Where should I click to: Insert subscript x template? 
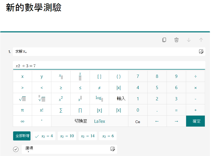(61, 76)
